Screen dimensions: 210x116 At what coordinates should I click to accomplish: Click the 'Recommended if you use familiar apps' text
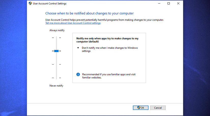coord(109,76)
